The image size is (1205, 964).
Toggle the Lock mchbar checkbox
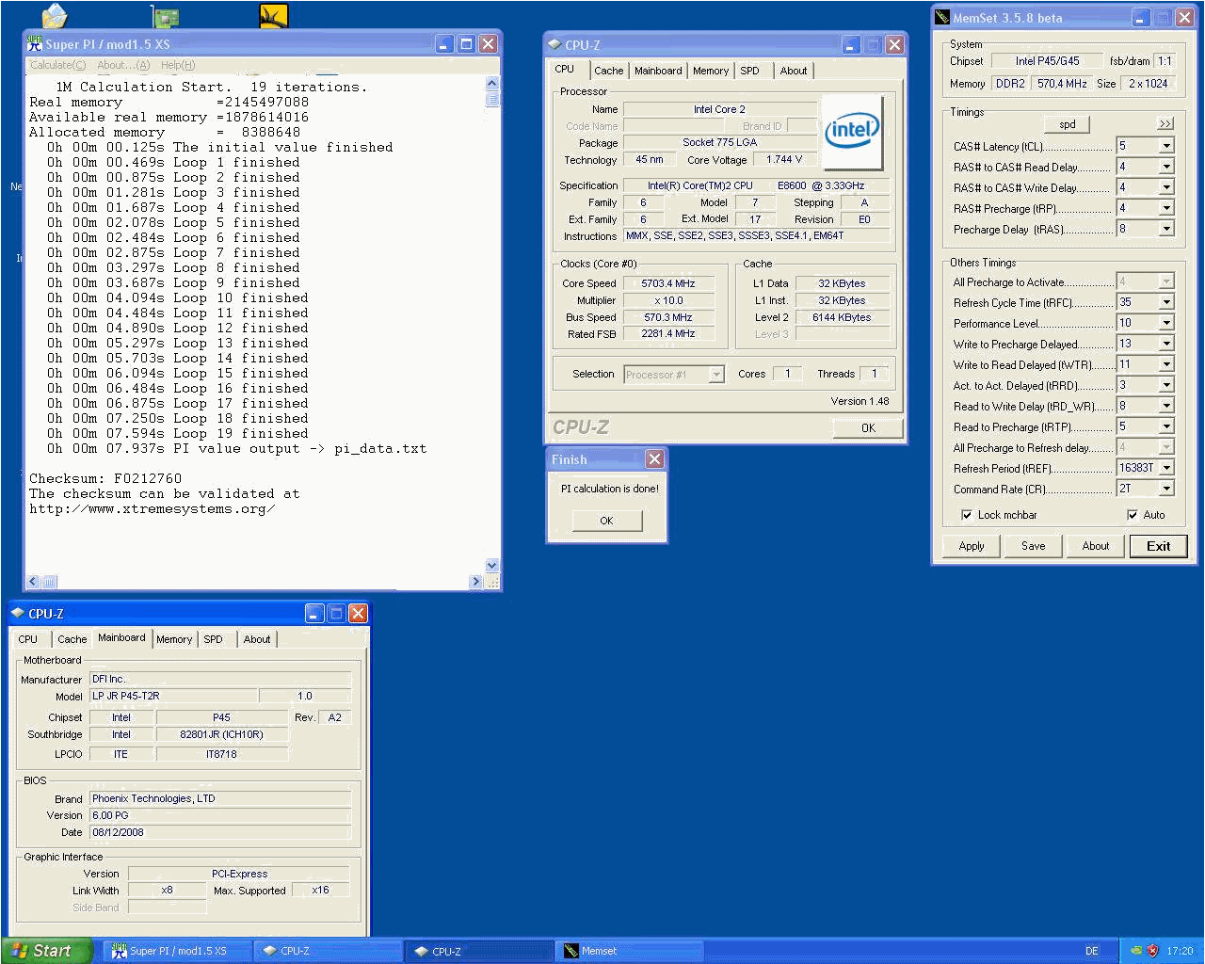pos(967,515)
